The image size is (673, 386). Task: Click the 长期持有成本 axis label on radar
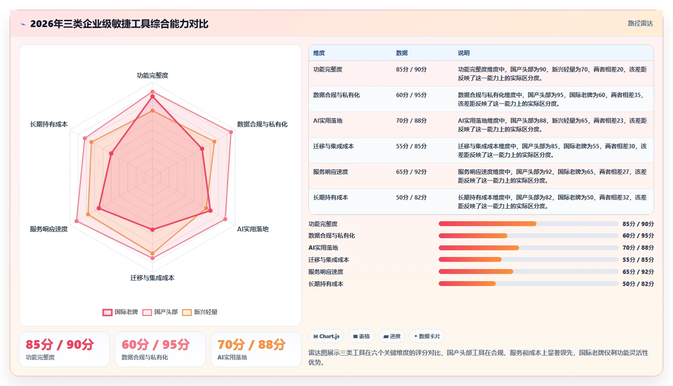[x=49, y=124]
